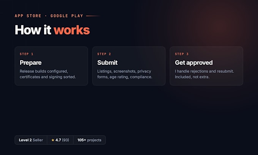Click the STEP 1 label
258x155 pixels.
[x=27, y=54]
